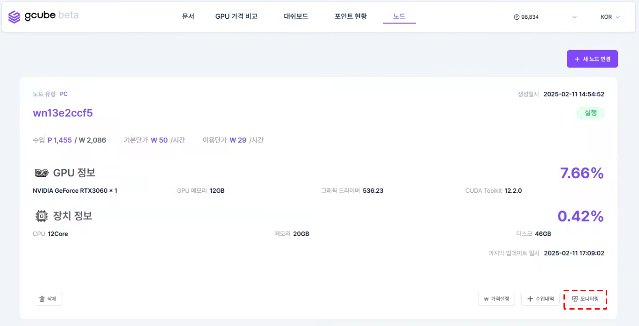This screenshot has height=326, width=639.
Task: Click the CPU chip icon beside 장치 정보
Action: pyautogui.click(x=41, y=216)
